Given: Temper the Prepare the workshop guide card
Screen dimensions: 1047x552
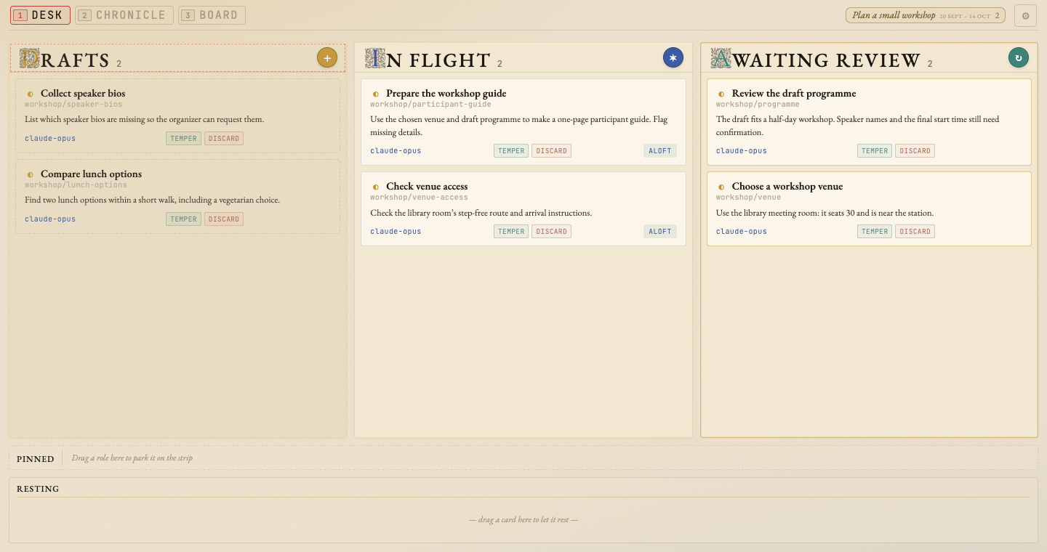Looking at the screenshot, I should (511, 151).
